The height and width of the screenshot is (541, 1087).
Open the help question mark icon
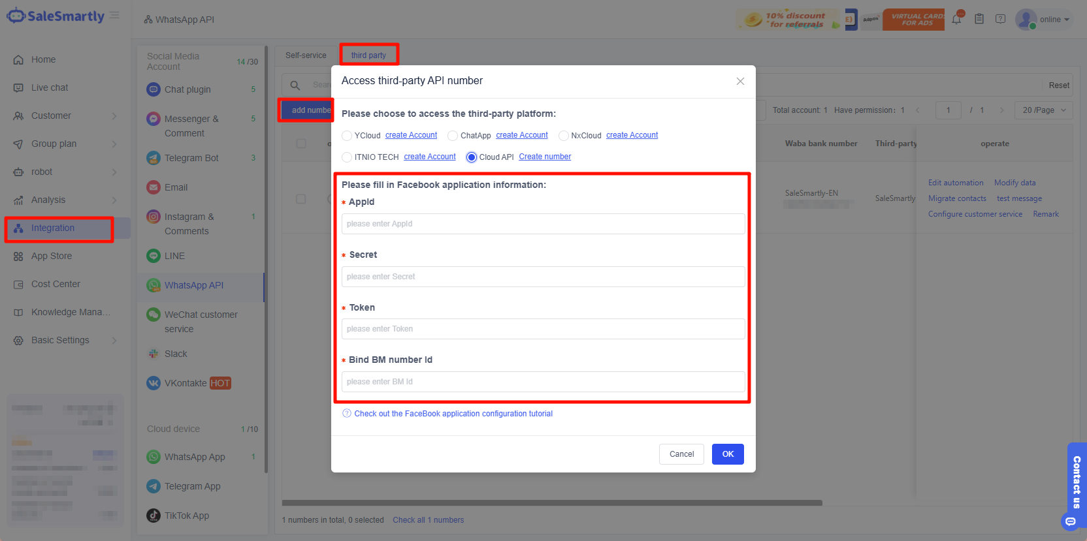(1000, 19)
